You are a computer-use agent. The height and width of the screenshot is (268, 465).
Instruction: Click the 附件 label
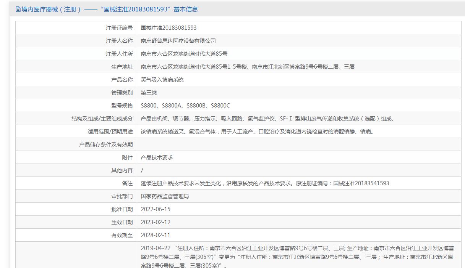click(x=127, y=157)
